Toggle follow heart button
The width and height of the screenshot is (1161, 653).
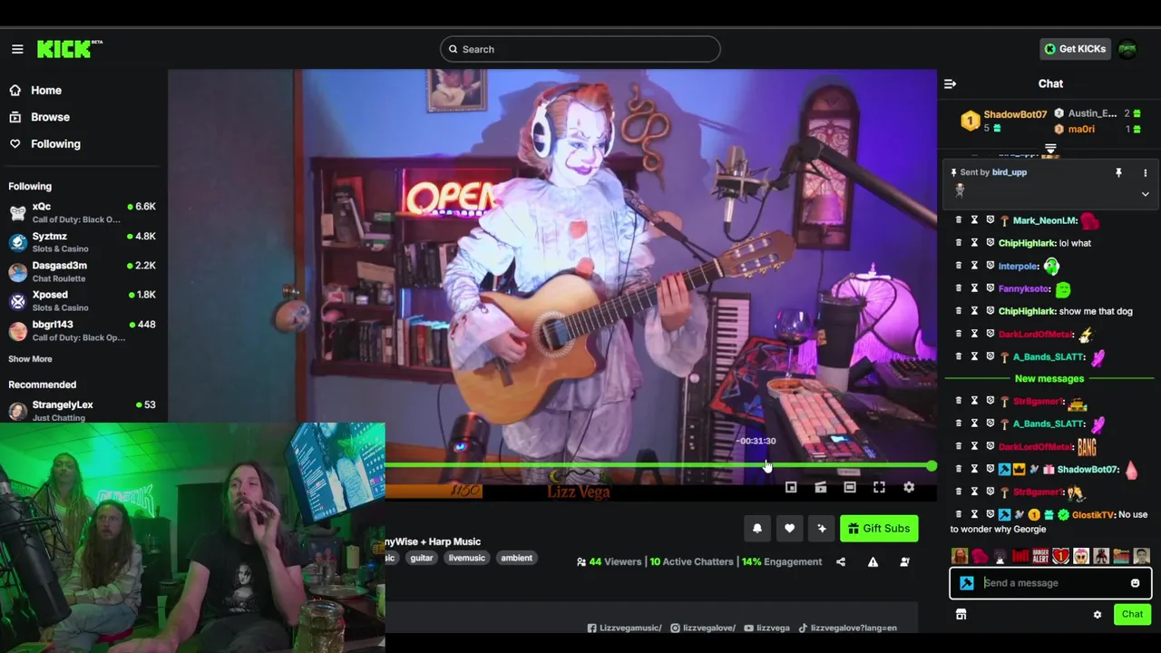(789, 529)
